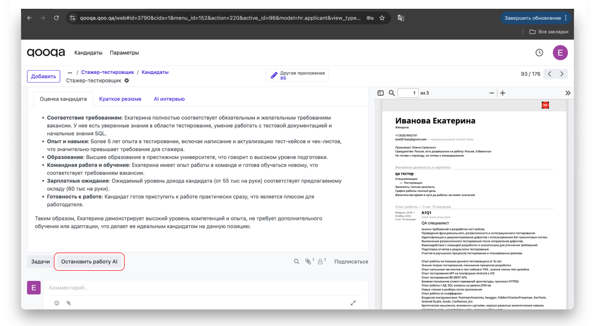Click the Иванова Екатерина resume heading
The width and height of the screenshot is (595, 326).
tap(435, 120)
